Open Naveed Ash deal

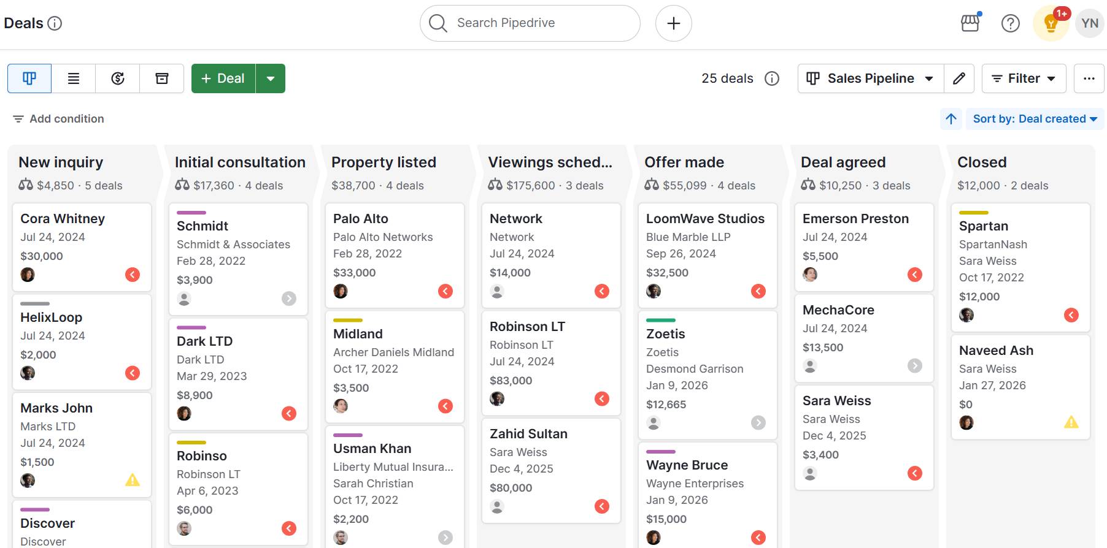click(x=1020, y=387)
